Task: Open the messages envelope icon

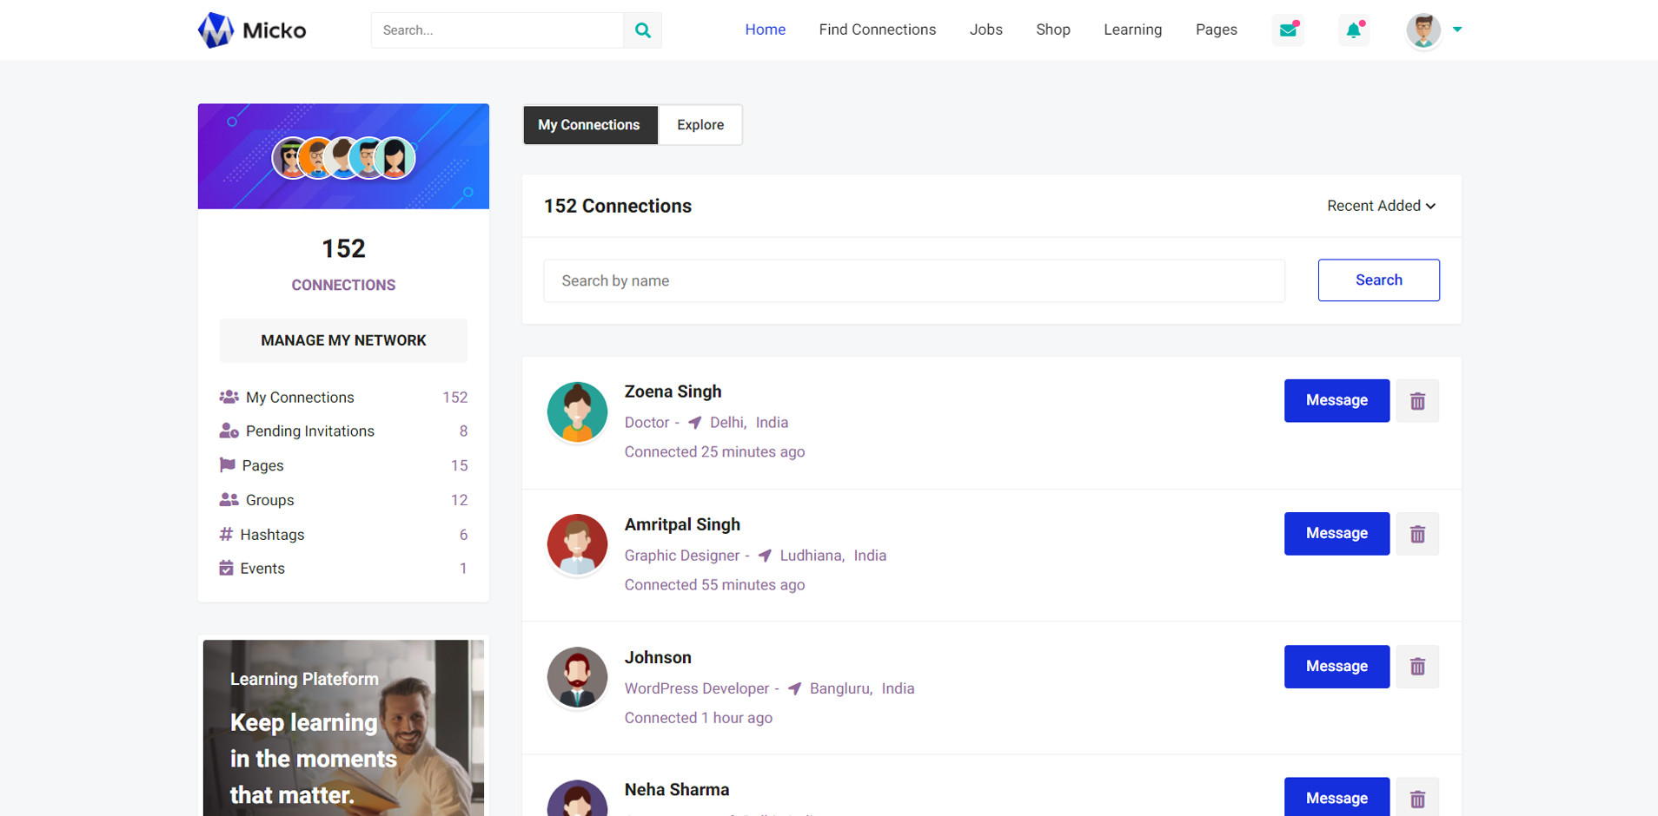Action: pos(1288,30)
